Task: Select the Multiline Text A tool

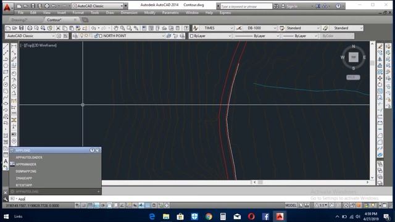Action: [x=6, y=161]
